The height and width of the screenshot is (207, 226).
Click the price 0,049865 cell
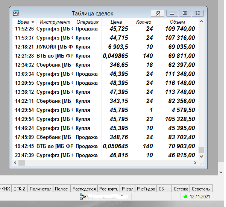point(115,56)
